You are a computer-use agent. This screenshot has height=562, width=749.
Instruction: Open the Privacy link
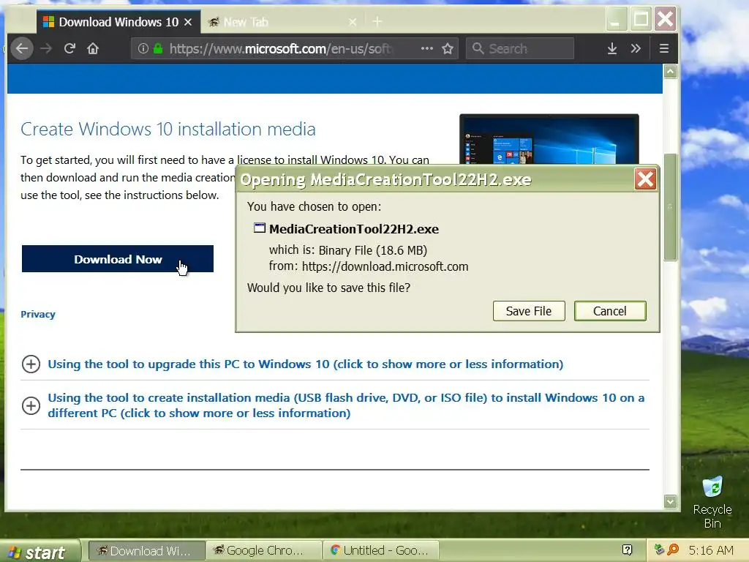pos(38,314)
